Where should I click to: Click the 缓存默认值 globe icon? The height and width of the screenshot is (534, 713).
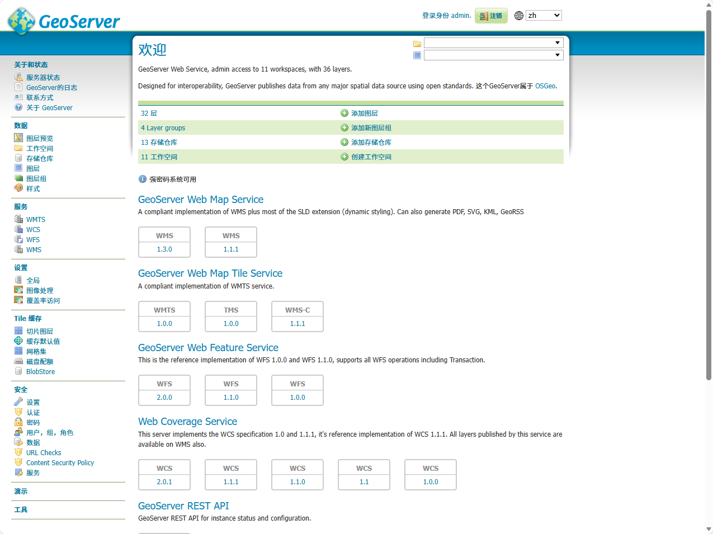tap(18, 341)
